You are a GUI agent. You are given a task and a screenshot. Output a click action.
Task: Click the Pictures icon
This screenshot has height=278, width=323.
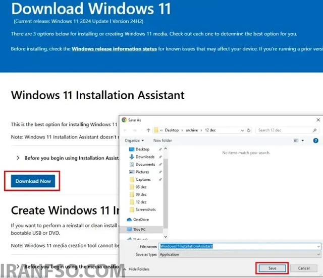[131, 172]
